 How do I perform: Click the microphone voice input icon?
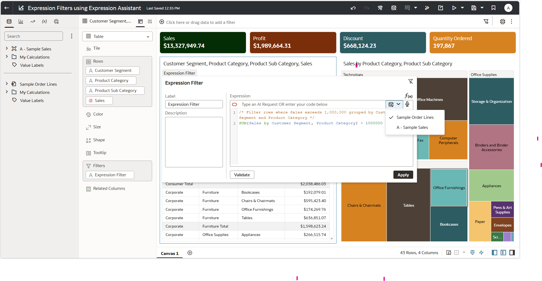(x=407, y=104)
